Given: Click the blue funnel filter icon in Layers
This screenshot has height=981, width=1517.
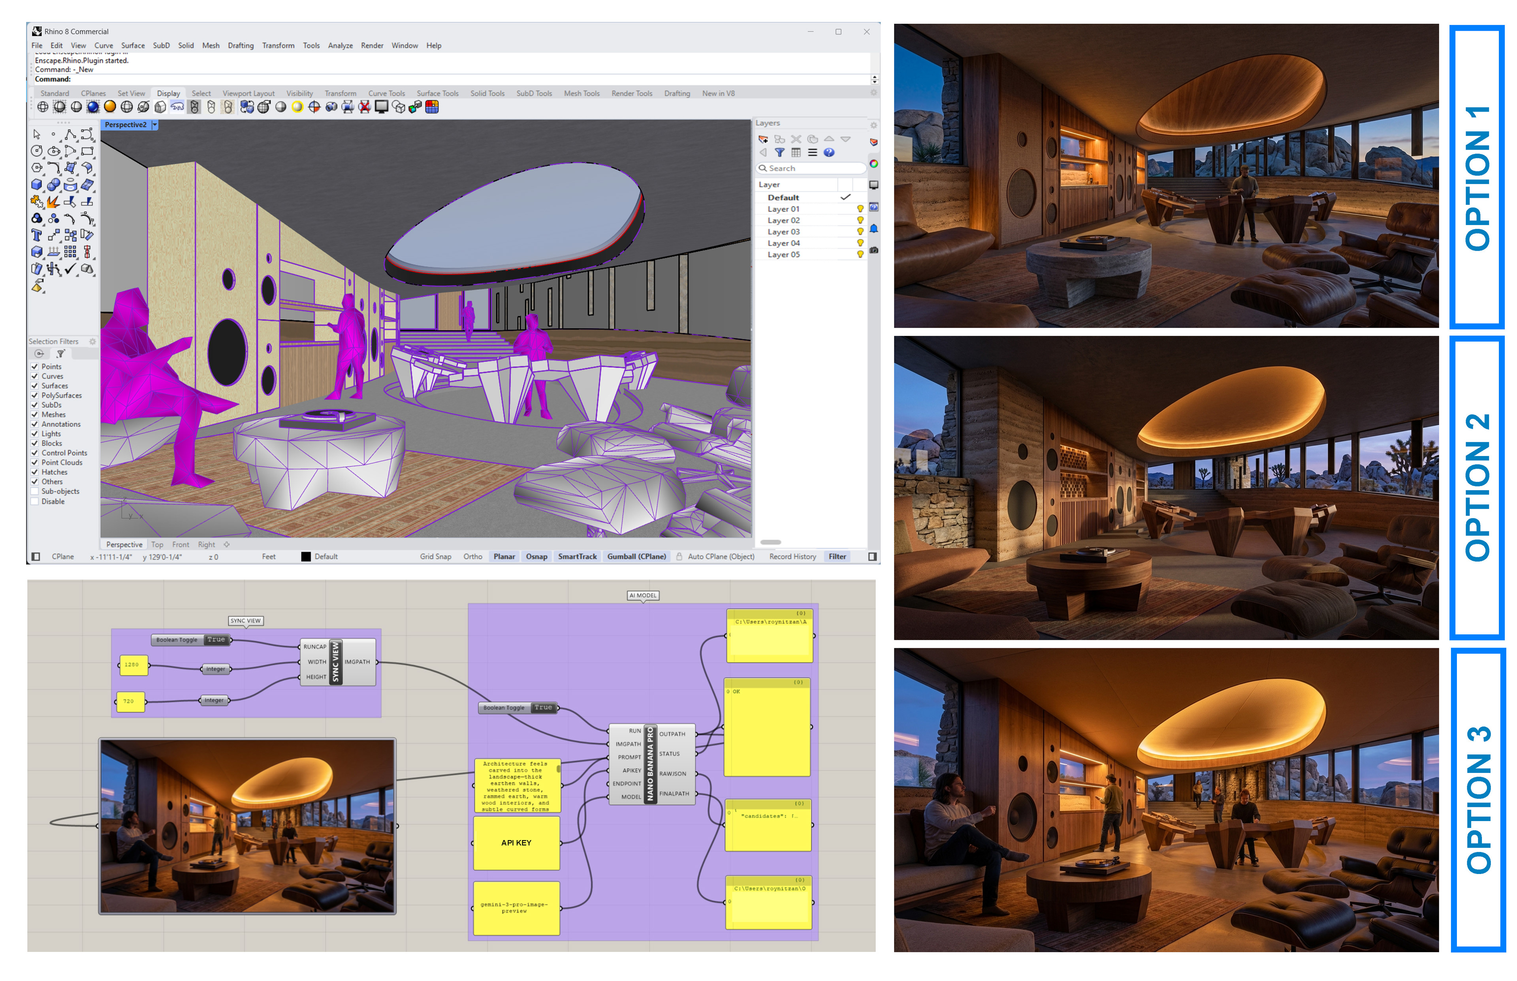Looking at the screenshot, I should [x=779, y=152].
